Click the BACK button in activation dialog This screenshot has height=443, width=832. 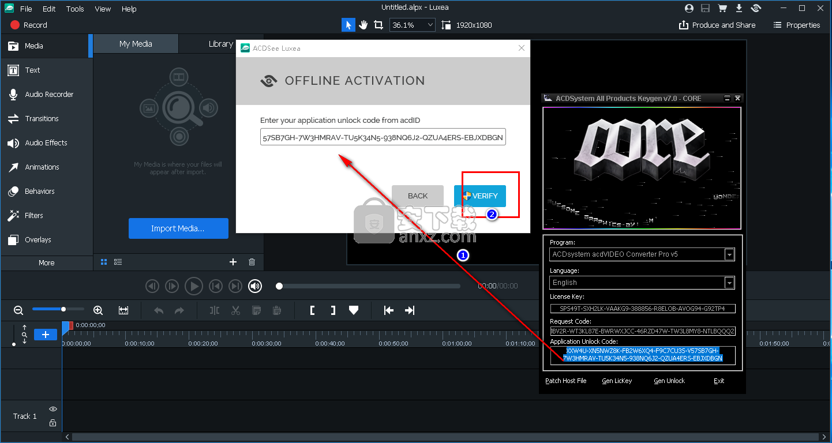[x=418, y=196]
